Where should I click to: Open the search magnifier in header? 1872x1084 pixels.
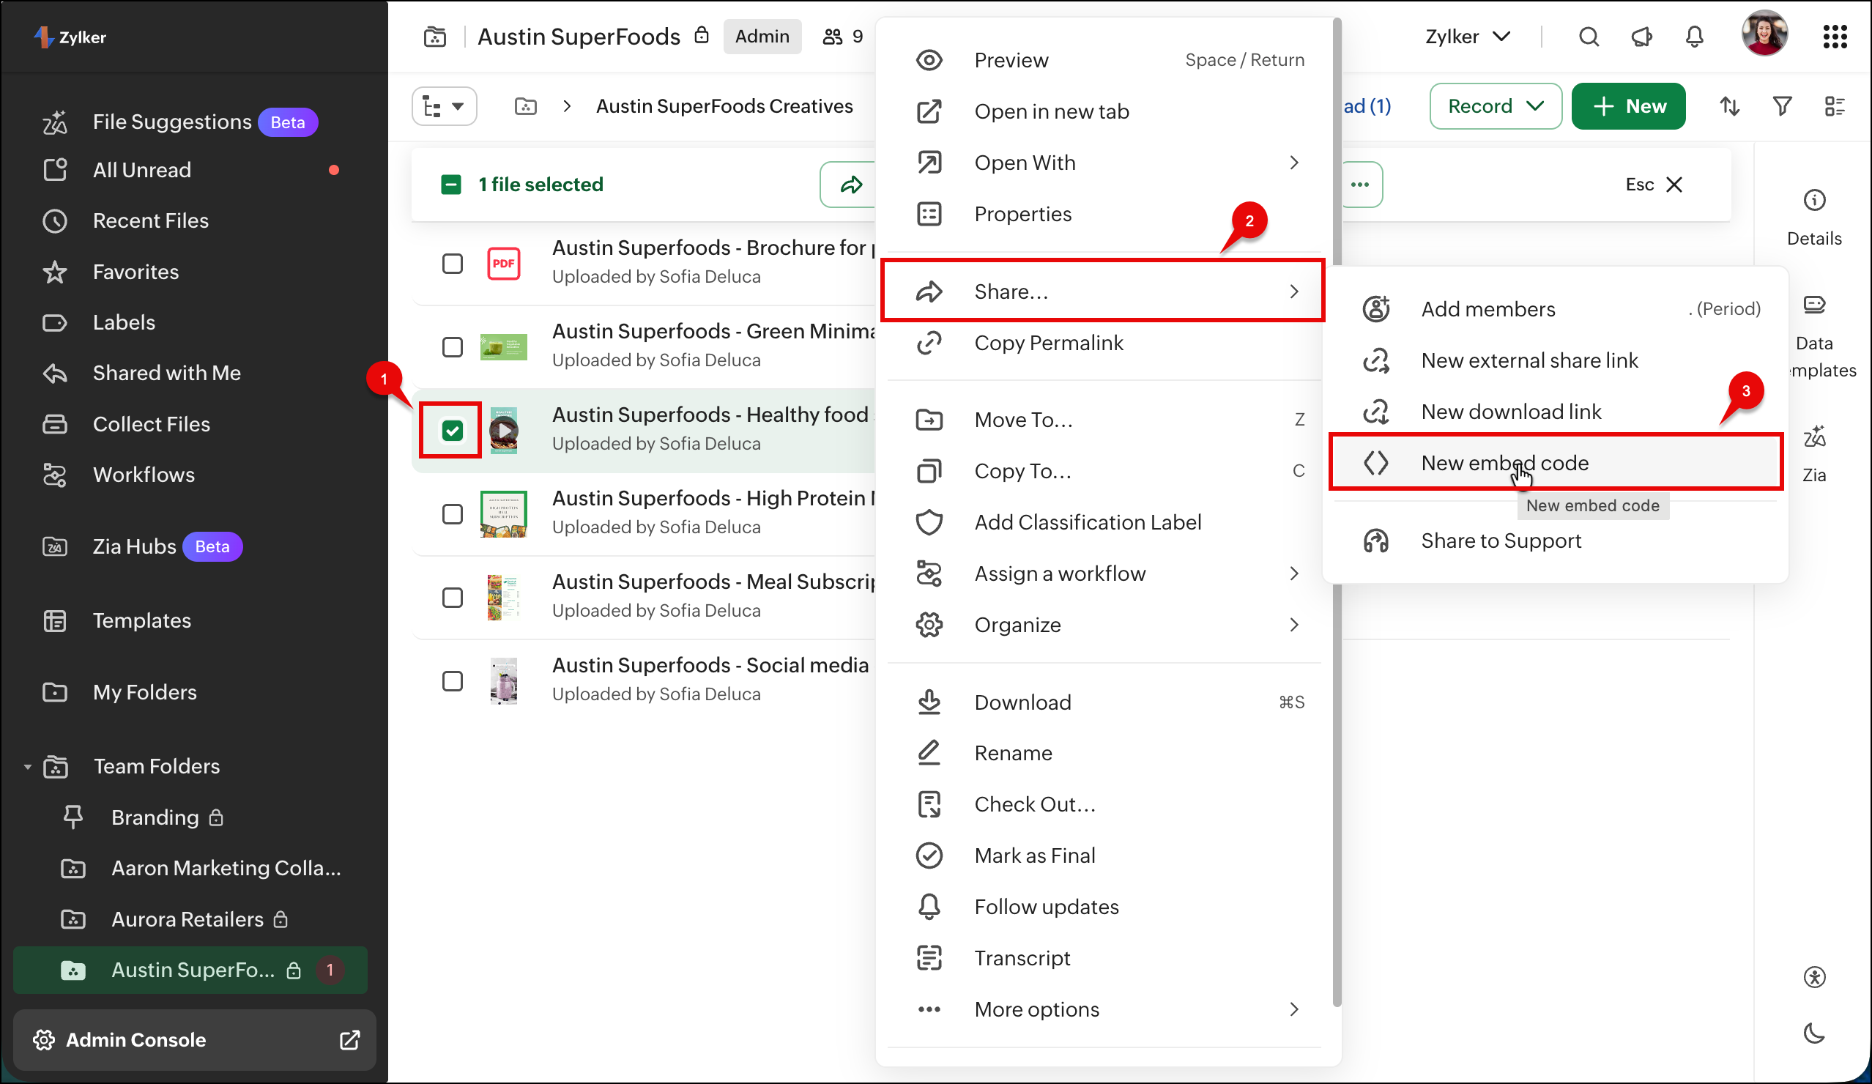[x=1589, y=37]
